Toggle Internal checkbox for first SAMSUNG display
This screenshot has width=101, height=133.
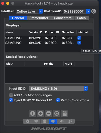click(x=79, y=38)
